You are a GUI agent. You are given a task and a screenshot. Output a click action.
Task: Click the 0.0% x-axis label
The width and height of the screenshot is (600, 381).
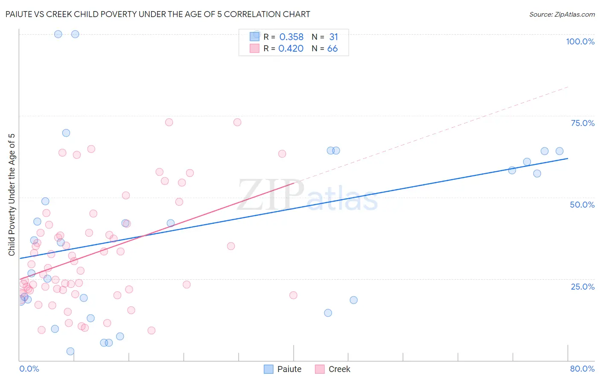pyautogui.click(x=29, y=369)
